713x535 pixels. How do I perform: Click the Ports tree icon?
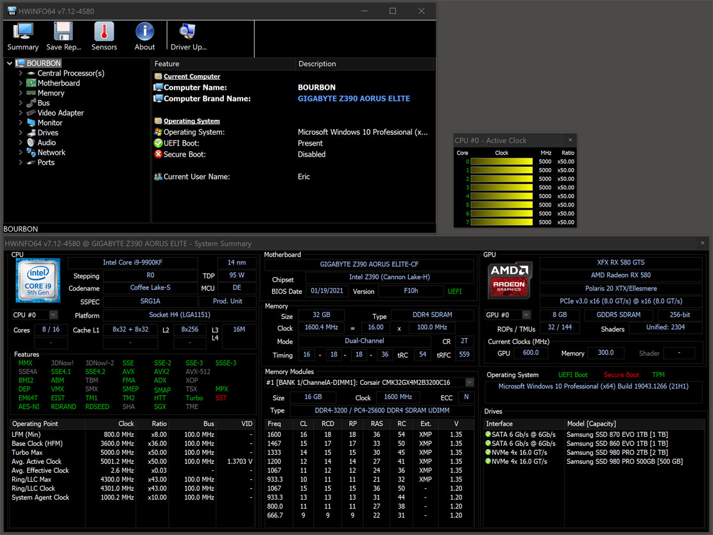point(31,162)
